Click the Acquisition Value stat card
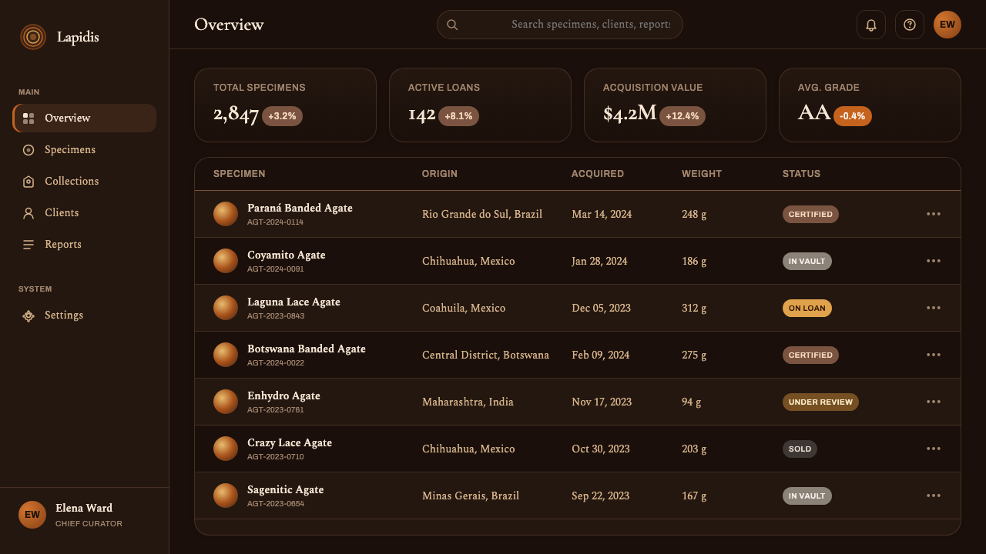The image size is (986, 554). click(675, 105)
